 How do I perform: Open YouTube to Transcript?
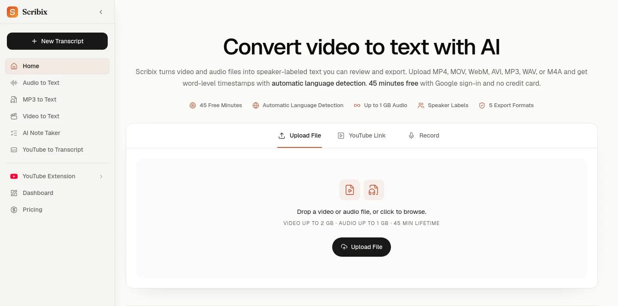[x=57, y=150]
